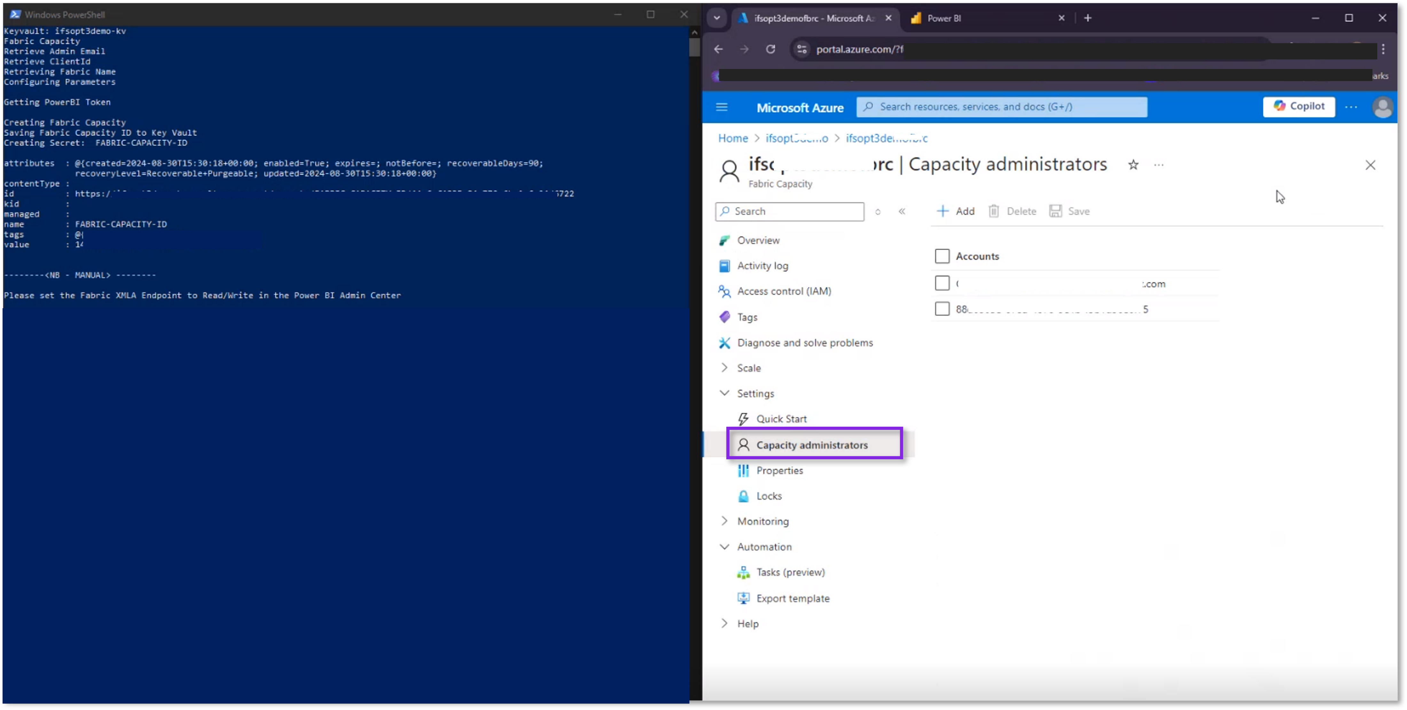
Task: Check the account row ending in .com
Action: point(942,283)
